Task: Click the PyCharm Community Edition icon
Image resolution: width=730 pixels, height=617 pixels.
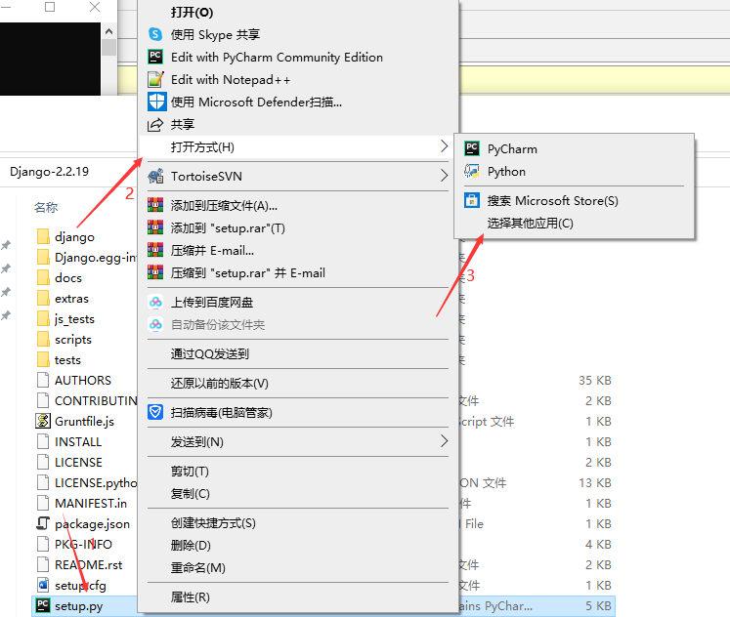Action: tap(155, 57)
